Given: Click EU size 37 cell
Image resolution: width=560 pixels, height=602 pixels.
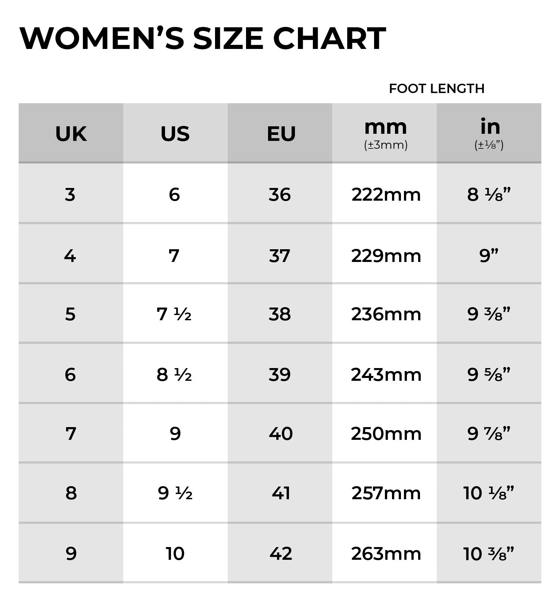Looking at the screenshot, I should point(280,256).
